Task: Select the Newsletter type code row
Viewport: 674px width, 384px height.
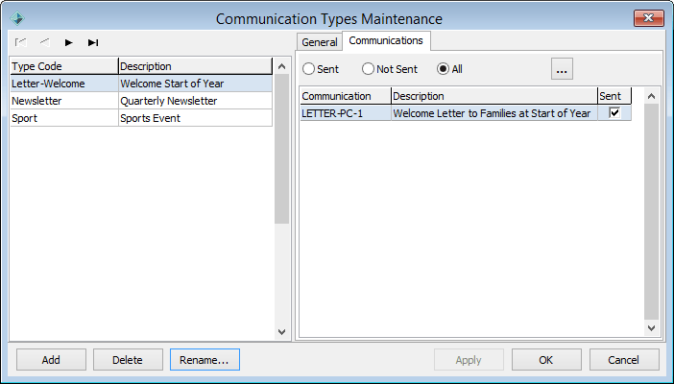Action: pyautogui.click(x=62, y=101)
